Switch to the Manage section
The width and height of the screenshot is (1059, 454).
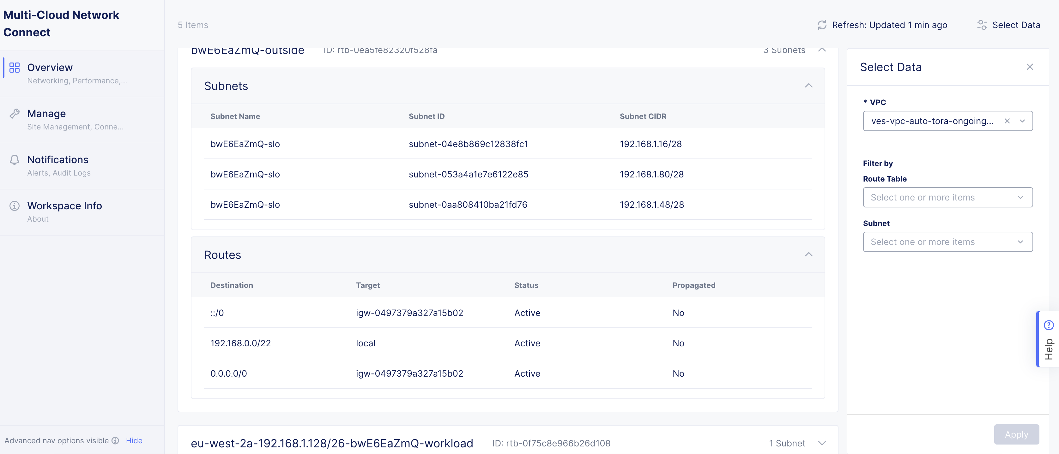(x=46, y=113)
